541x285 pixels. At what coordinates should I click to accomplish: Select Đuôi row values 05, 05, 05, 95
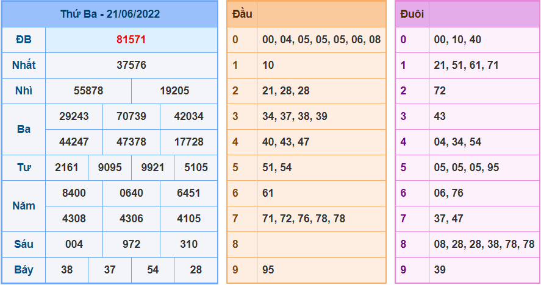pos(467,167)
